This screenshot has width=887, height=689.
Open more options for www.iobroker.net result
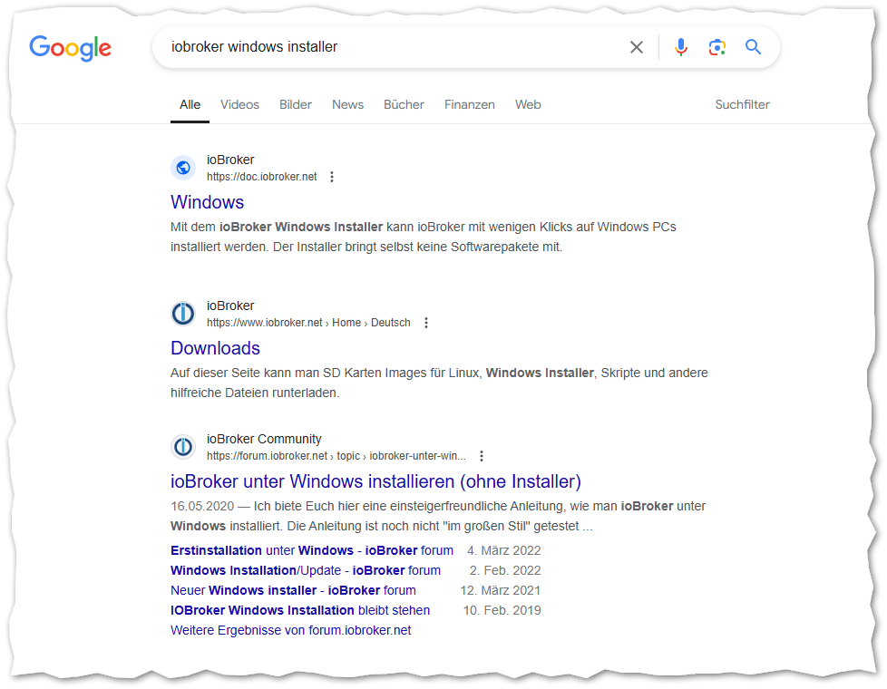point(426,323)
